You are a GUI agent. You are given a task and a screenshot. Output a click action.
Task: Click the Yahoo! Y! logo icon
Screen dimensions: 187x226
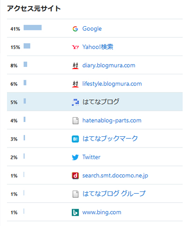(75, 47)
